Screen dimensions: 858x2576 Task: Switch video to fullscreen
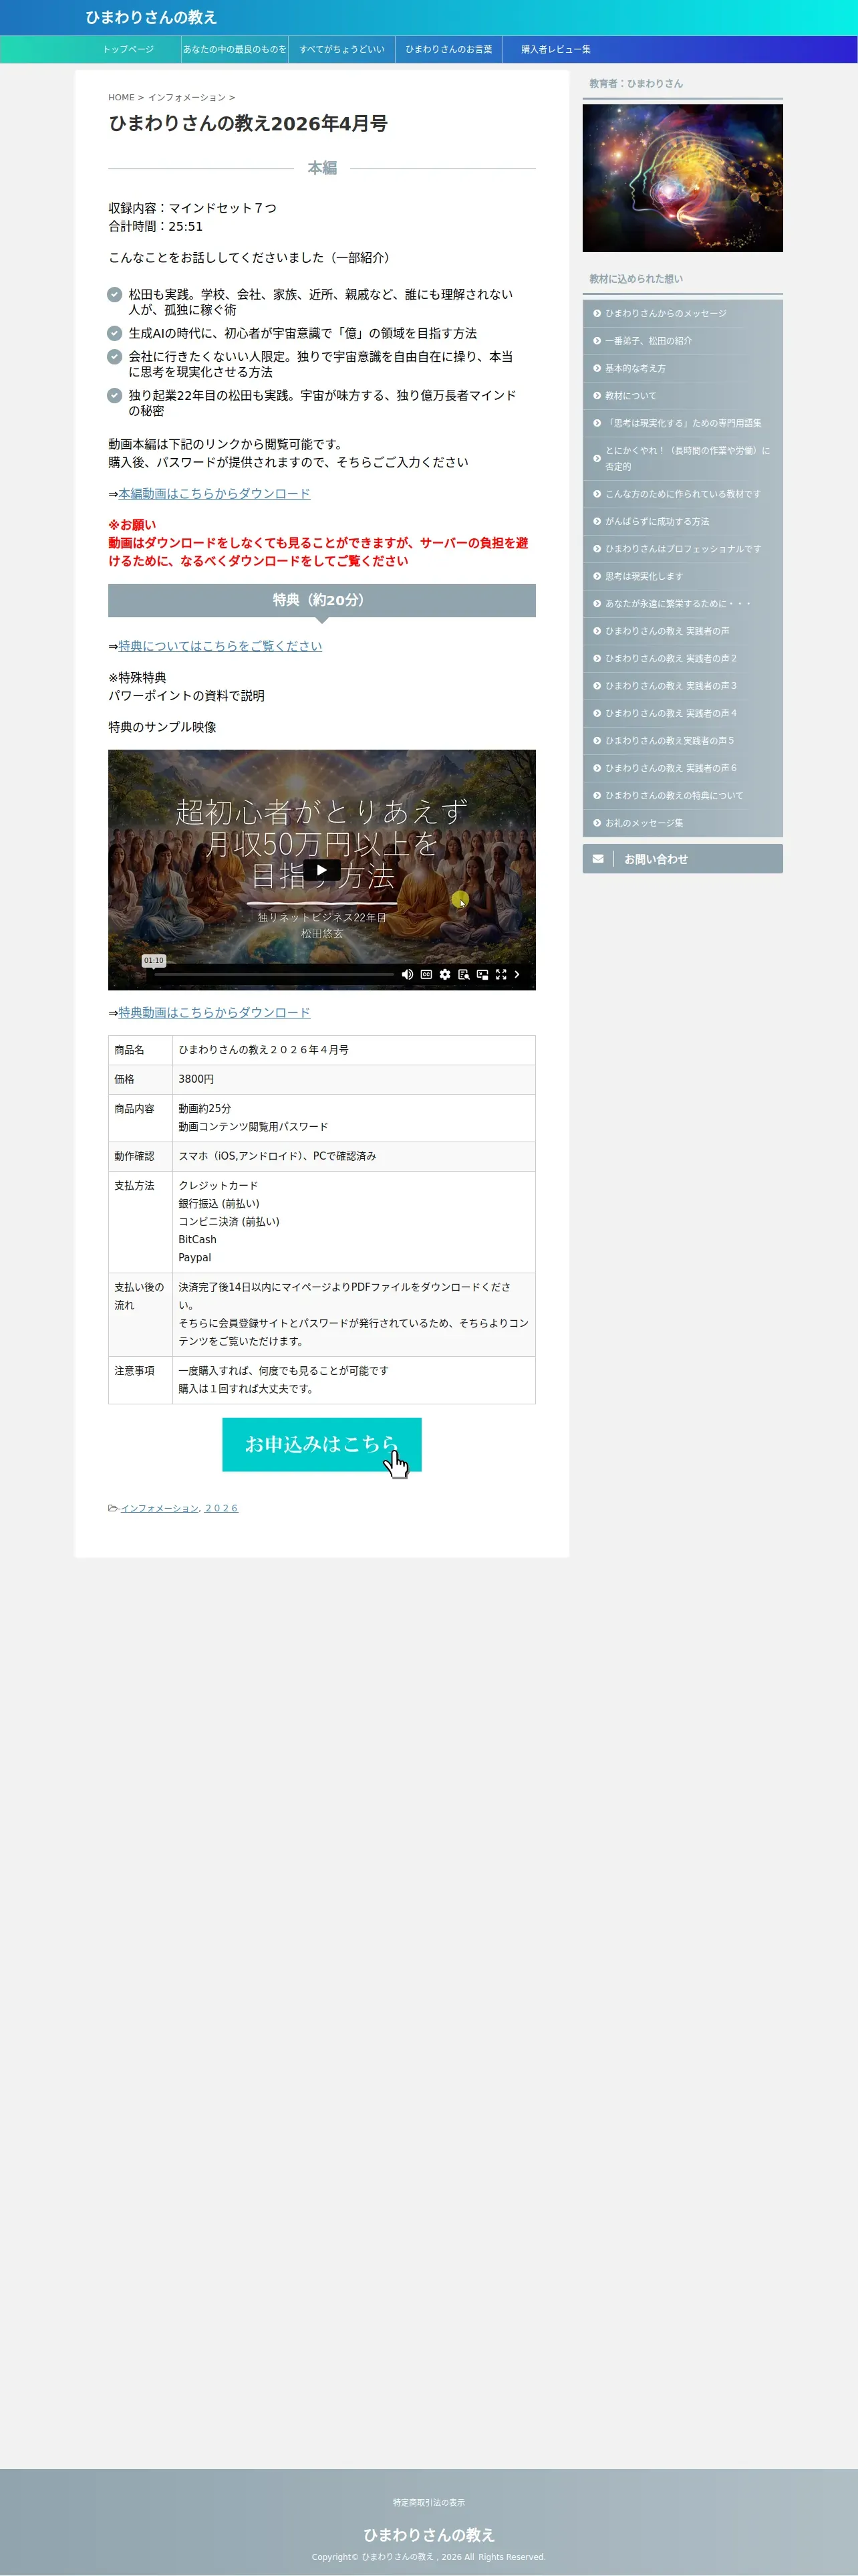coord(501,974)
